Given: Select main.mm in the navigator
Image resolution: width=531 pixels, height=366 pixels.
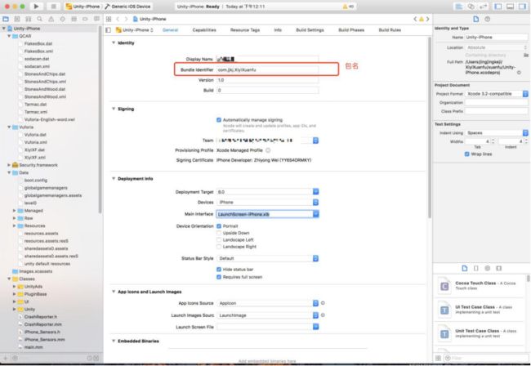Looking at the screenshot, I should pos(33,347).
